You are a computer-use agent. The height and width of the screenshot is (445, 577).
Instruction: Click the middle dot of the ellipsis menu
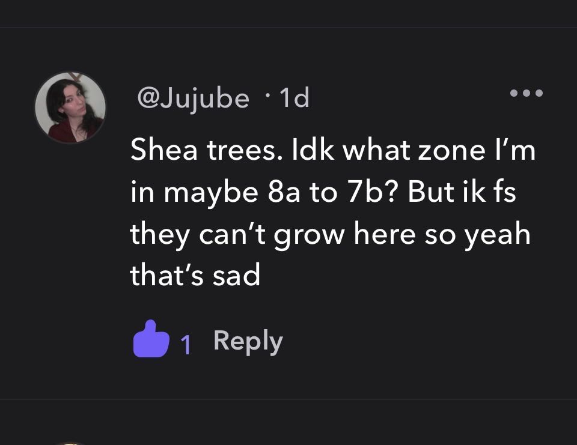tap(527, 93)
